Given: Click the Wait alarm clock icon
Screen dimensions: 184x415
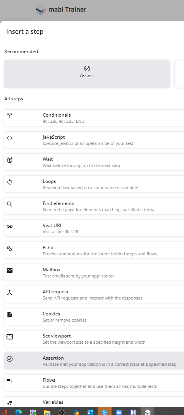Looking at the screenshot, I should [x=10, y=160].
